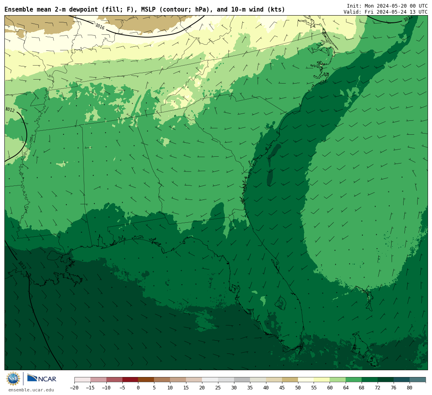Click the colorbar swatch between -20 and -15
This screenshot has height=395, width=432.
82,380
